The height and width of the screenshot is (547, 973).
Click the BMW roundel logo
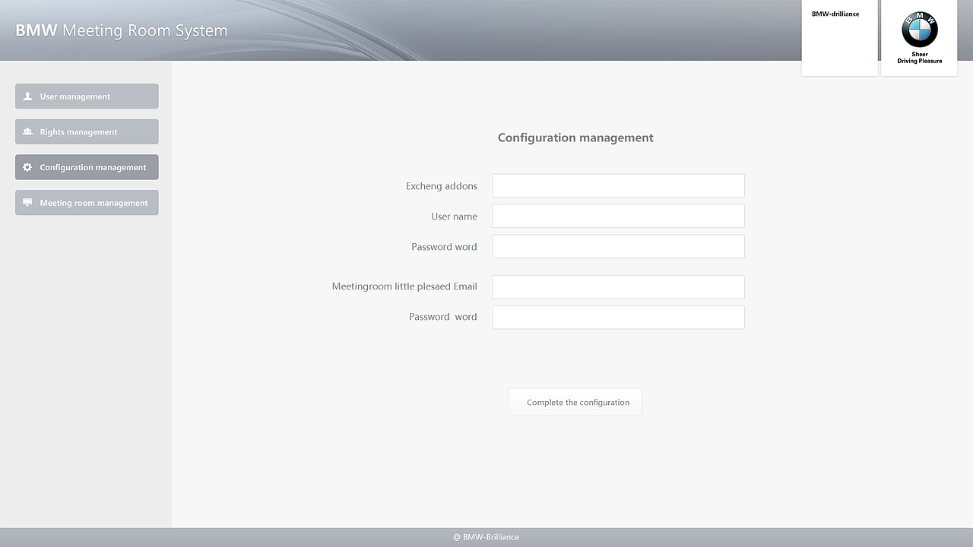click(x=920, y=30)
